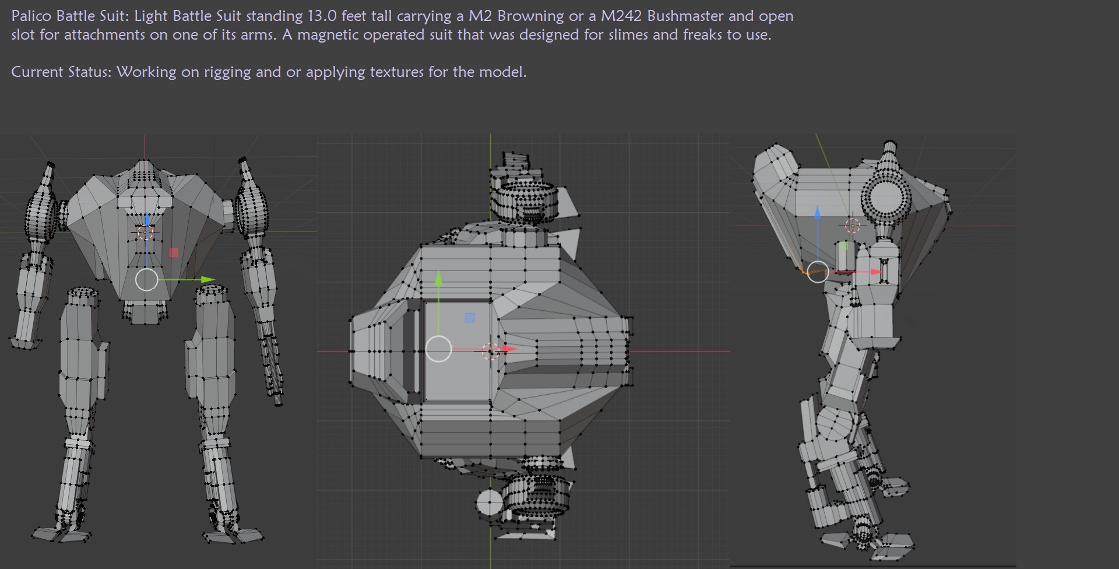Grab the green axis arrow in front view
The width and height of the screenshot is (1119, 569).
point(209,280)
